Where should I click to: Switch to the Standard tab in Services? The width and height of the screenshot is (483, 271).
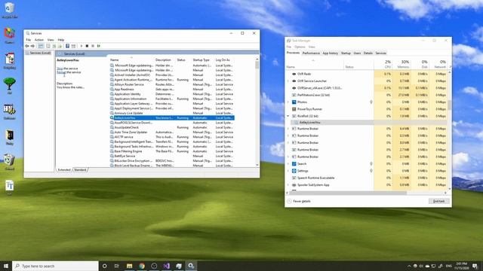pos(80,169)
